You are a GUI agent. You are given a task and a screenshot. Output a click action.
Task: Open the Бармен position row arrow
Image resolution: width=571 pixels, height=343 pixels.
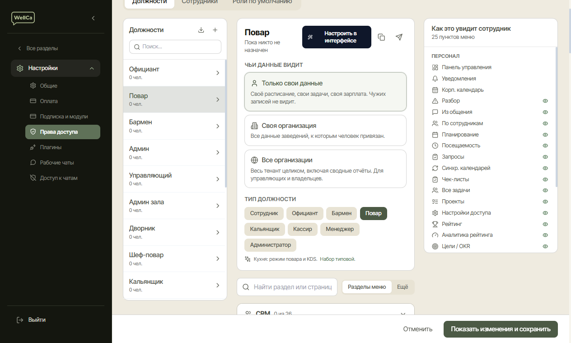coord(218,126)
